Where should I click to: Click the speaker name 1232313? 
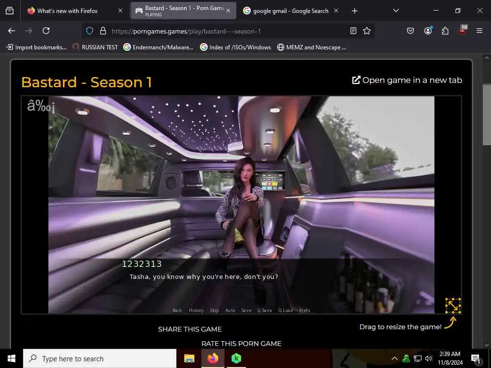pos(141,264)
